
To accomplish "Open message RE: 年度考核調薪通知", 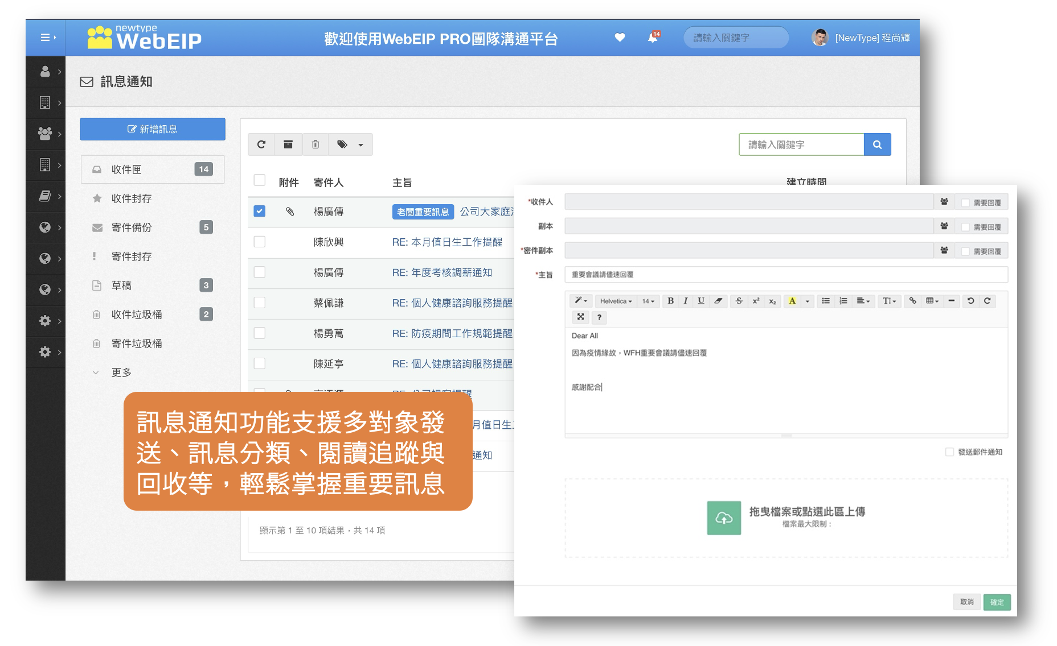I will [442, 272].
